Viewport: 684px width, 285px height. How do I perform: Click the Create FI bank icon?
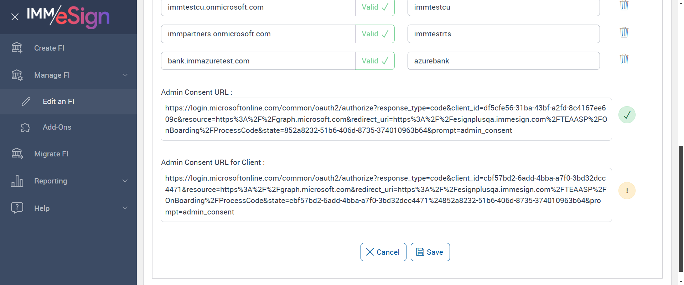17,48
